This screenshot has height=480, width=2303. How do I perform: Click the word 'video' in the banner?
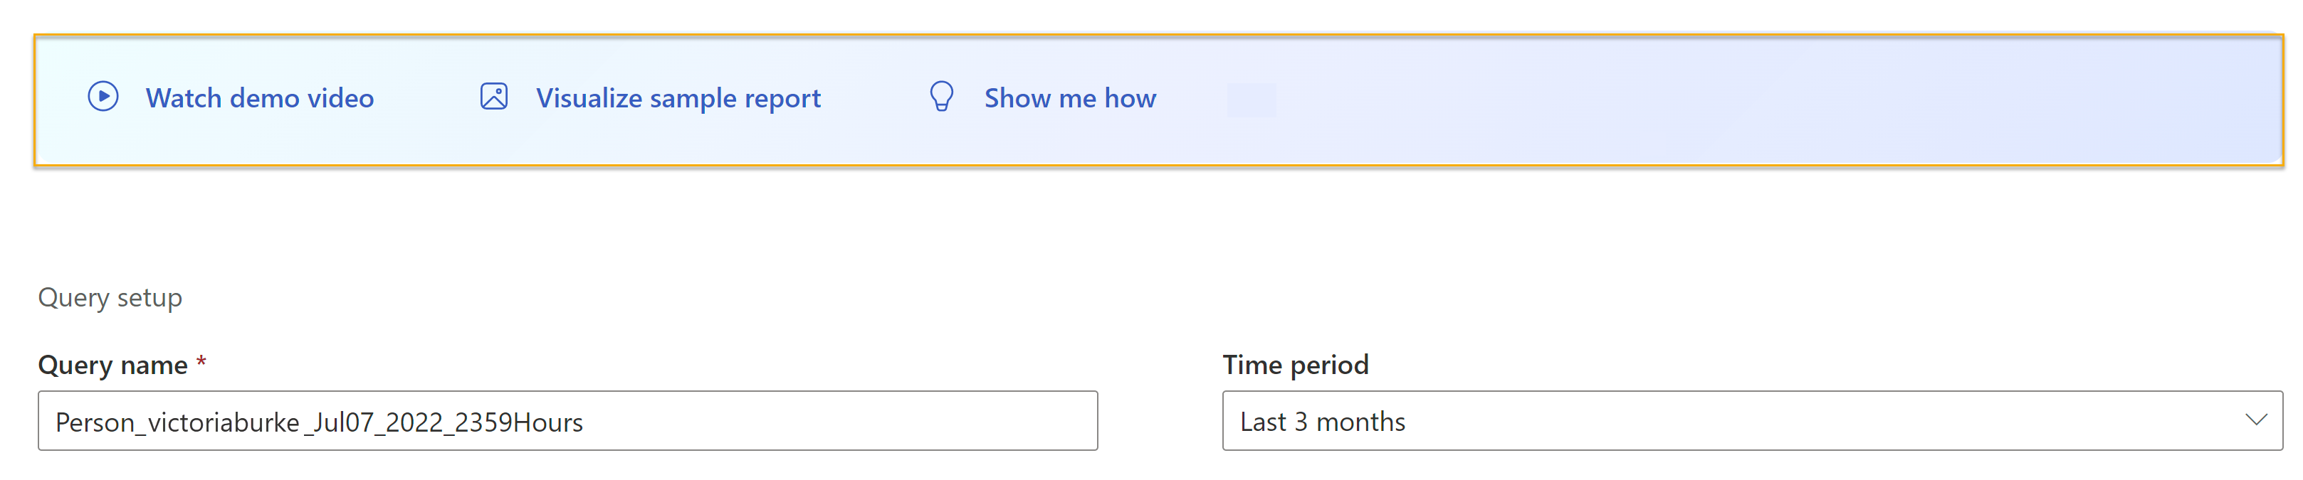click(340, 98)
